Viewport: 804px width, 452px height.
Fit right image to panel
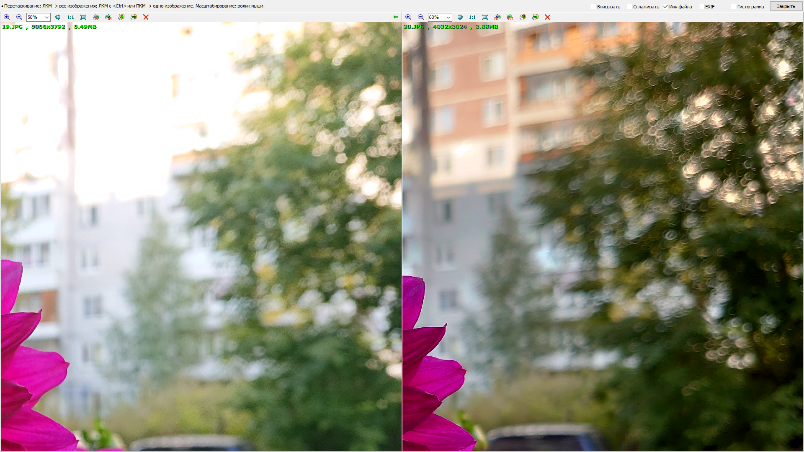(485, 17)
